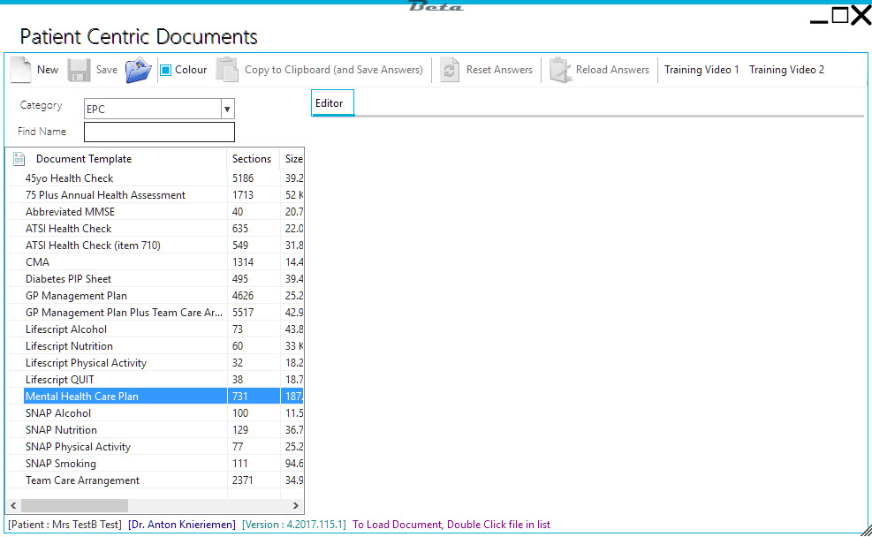The width and height of the screenshot is (872, 537).
Task: Sort by the Sections column header
Action: 252,159
